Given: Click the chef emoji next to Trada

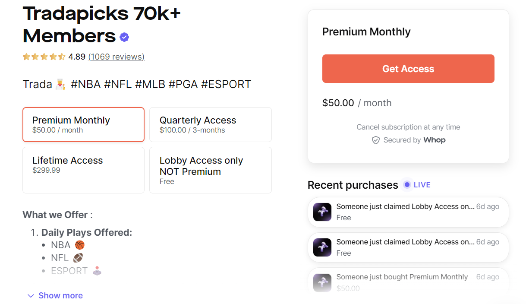Looking at the screenshot, I should point(60,85).
